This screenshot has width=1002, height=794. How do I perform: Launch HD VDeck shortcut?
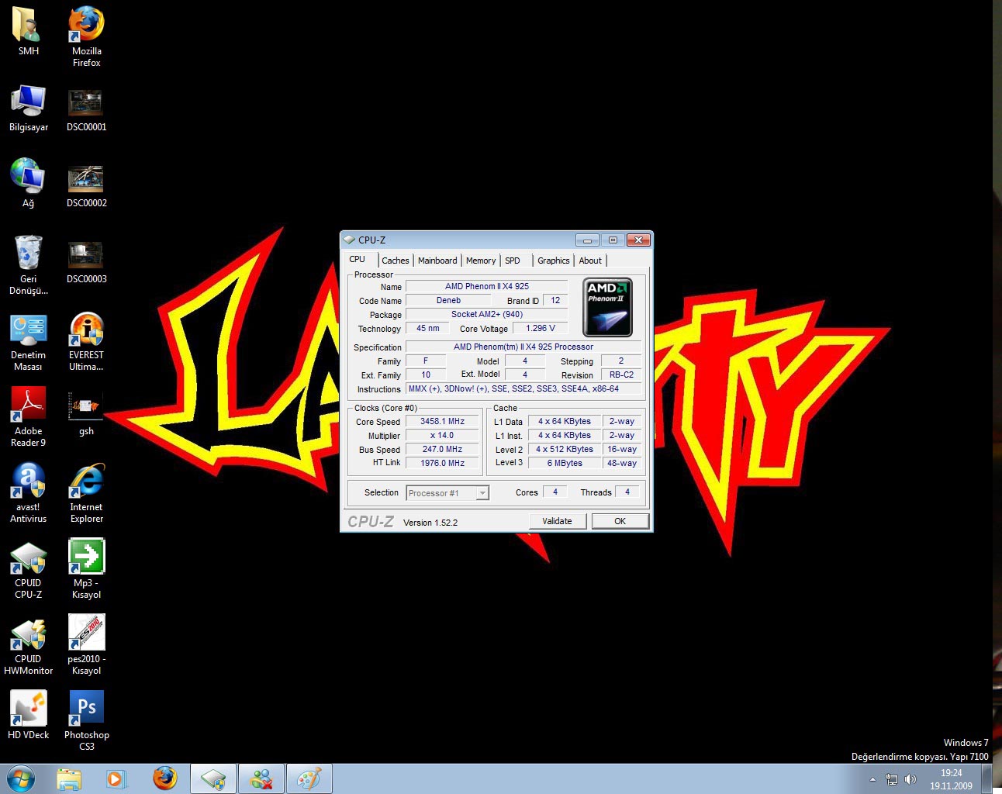(x=28, y=715)
